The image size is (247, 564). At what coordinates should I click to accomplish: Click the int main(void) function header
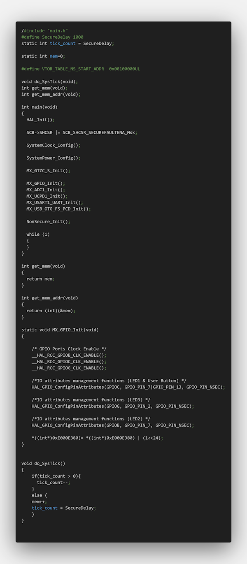[40, 107]
